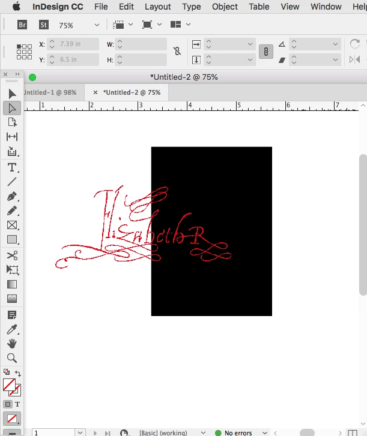Select the Pencil tool
The height and width of the screenshot is (436, 367).
click(12, 211)
